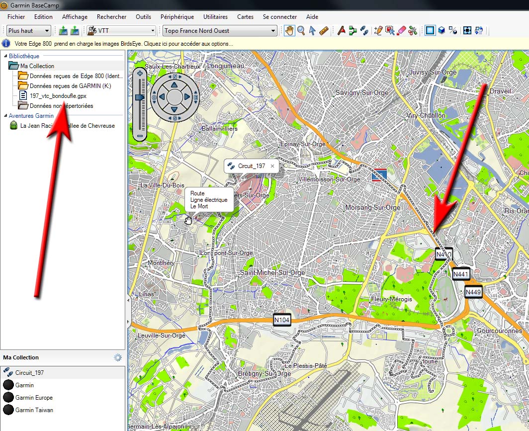Select the Zoom magnifier tool
Screen dimensions: 529x431
[301, 31]
